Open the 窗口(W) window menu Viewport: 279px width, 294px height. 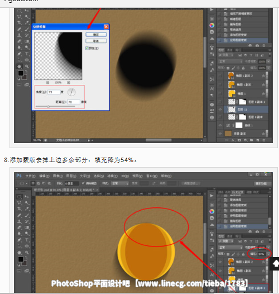coord(152,176)
